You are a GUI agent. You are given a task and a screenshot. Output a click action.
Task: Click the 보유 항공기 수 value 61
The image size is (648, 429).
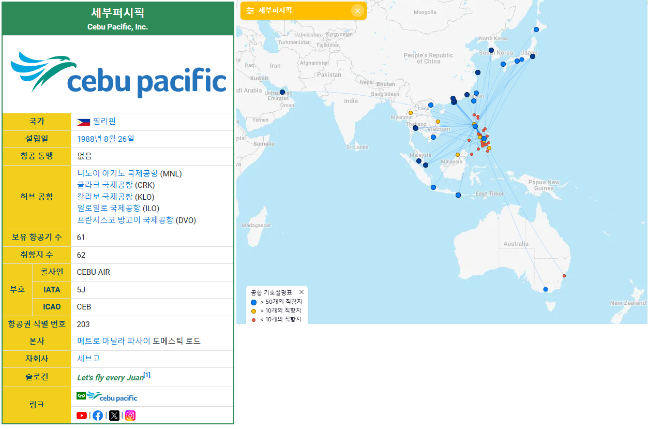coord(81,238)
